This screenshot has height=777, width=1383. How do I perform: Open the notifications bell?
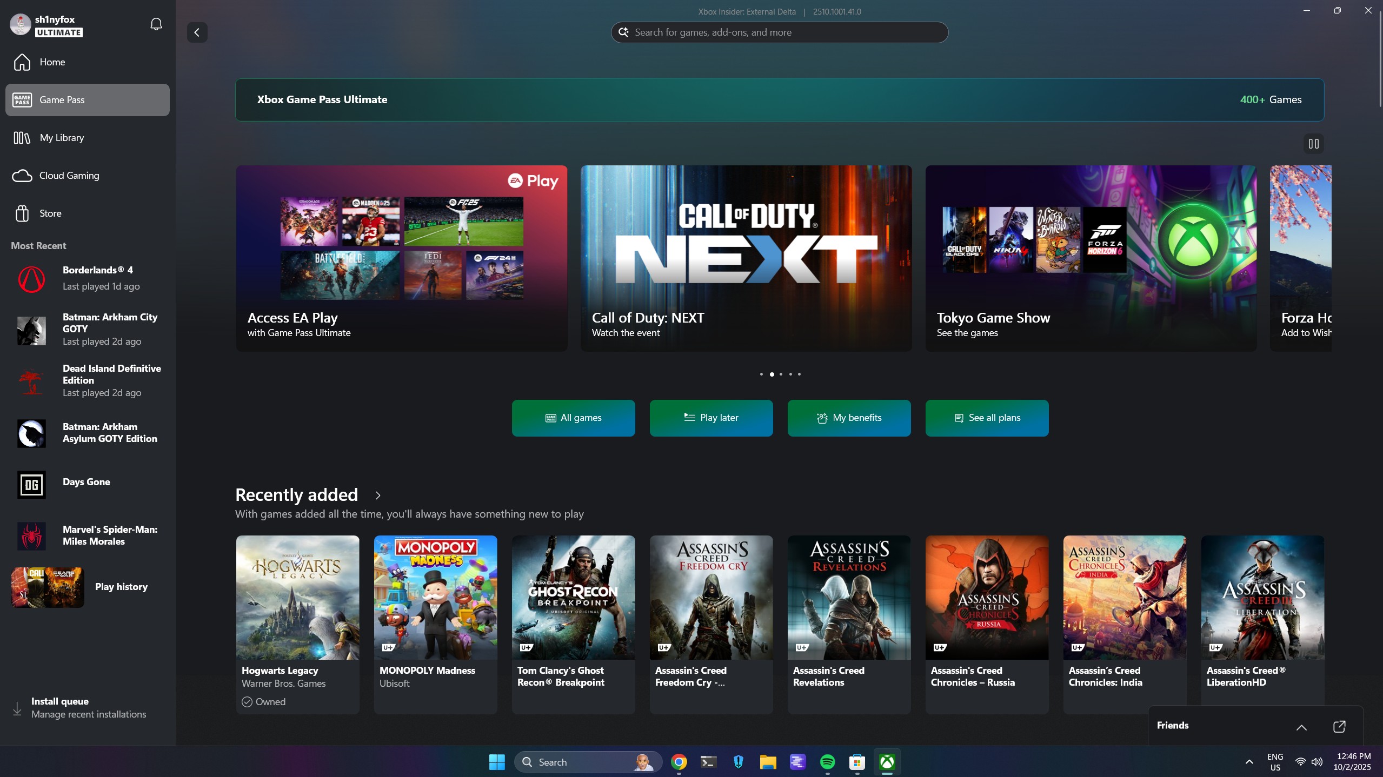tap(156, 24)
